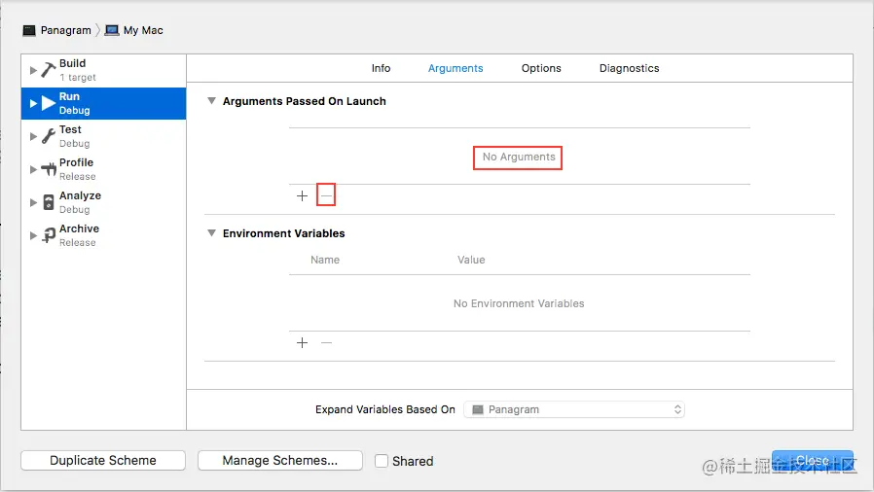Collapse Environment Variables section
This screenshot has height=492, width=874.
[211, 232]
